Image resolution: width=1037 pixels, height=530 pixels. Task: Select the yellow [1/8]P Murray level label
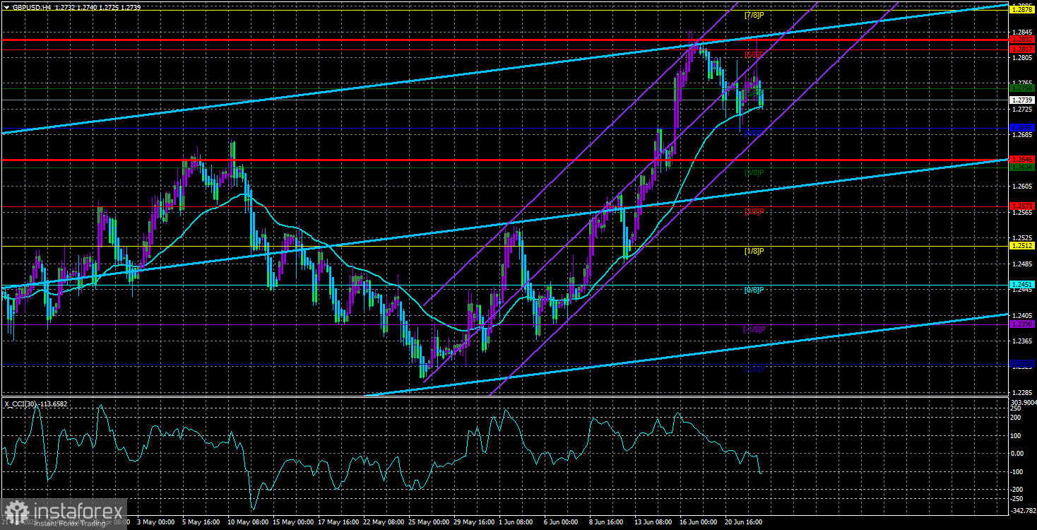[x=754, y=251]
